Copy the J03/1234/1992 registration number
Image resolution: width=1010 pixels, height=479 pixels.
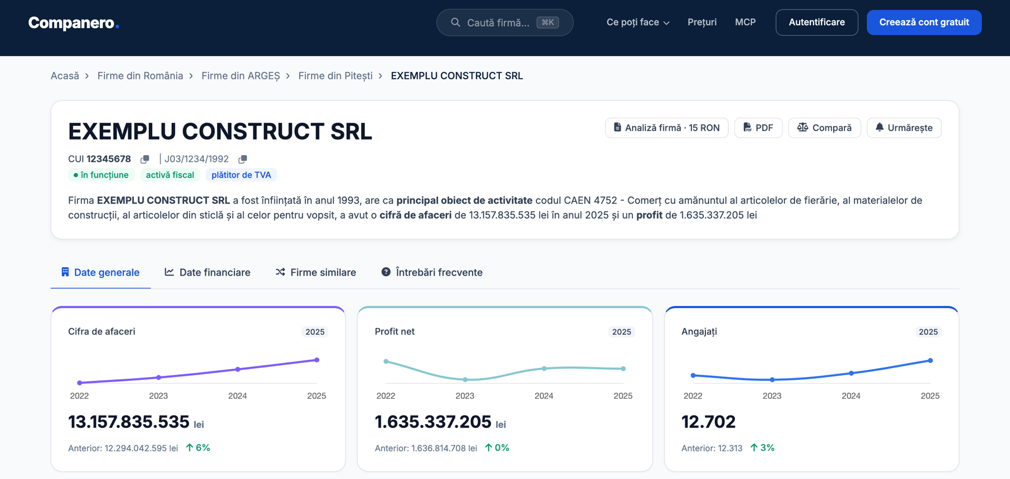pyautogui.click(x=242, y=159)
